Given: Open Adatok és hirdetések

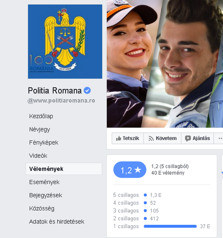Looking at the screenshot, I should point(57,221).
